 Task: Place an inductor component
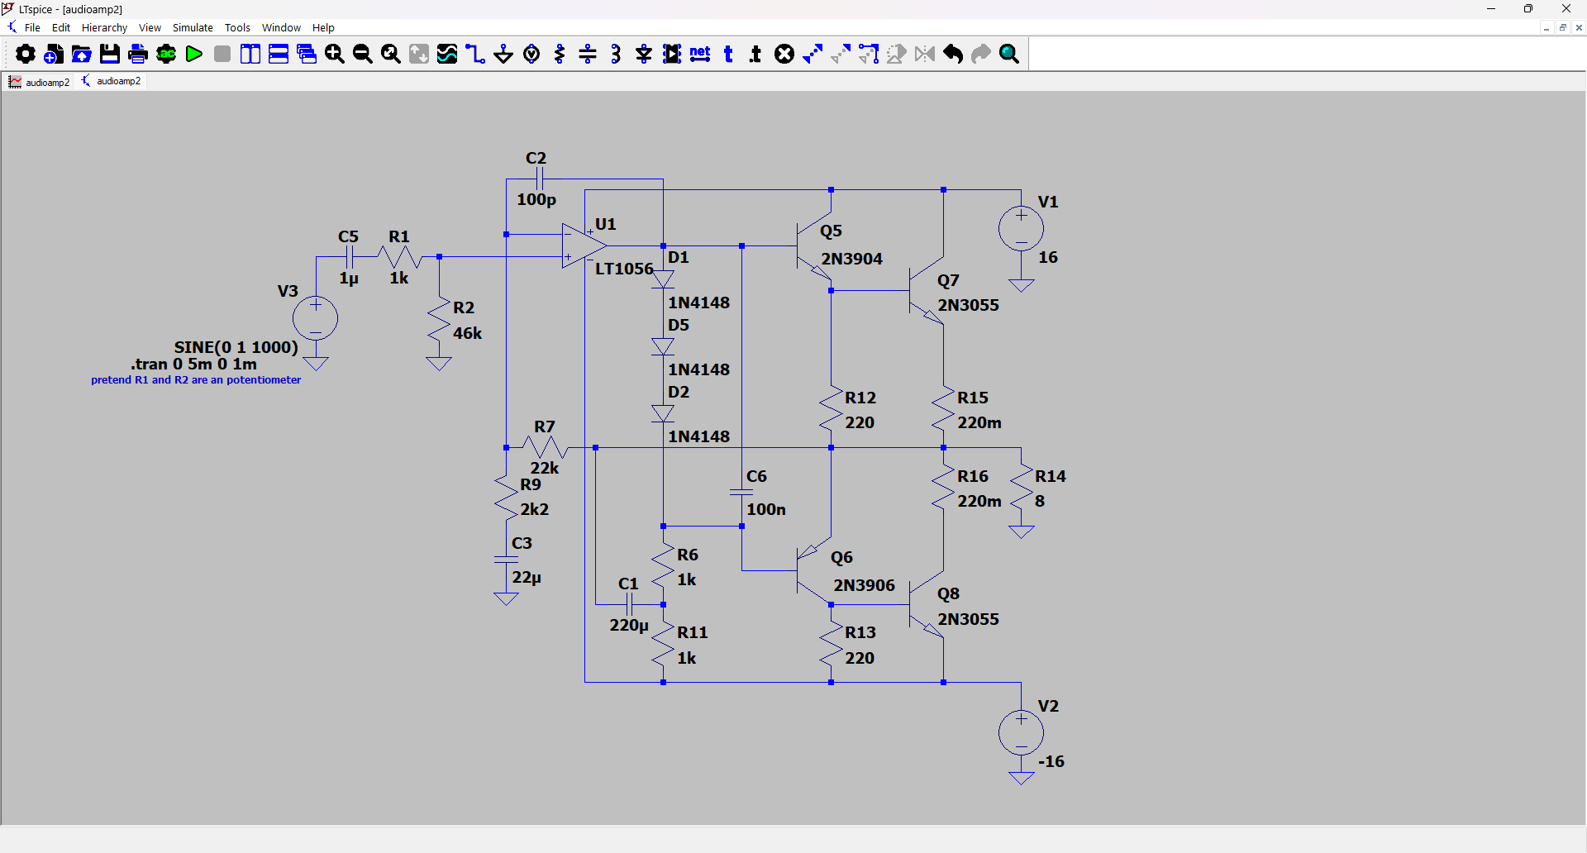point(616,55)
